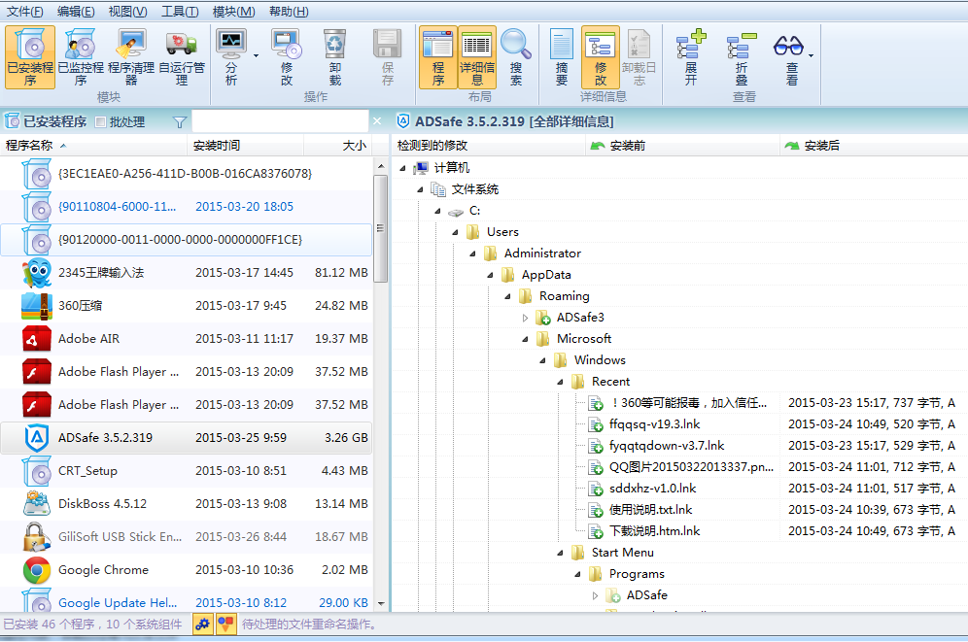Screen dimensions: 968x642
Task: Clear the search with the X button
Action: tap(377, 121)
